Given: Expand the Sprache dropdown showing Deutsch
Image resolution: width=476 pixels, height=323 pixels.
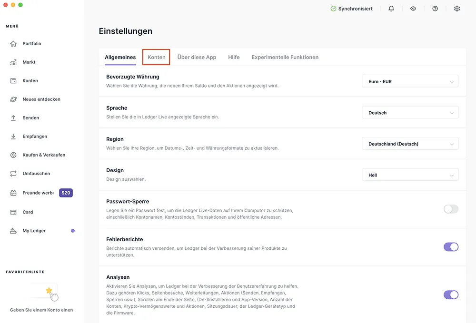Looking at the screenshot, I should pyautogui.click(x=410, y=113).
